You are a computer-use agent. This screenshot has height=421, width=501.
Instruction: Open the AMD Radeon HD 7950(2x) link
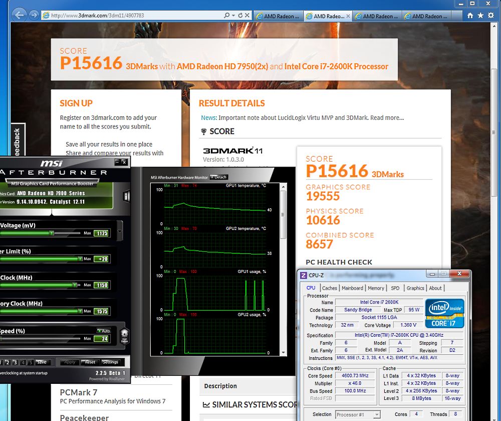tap(222, 67)
